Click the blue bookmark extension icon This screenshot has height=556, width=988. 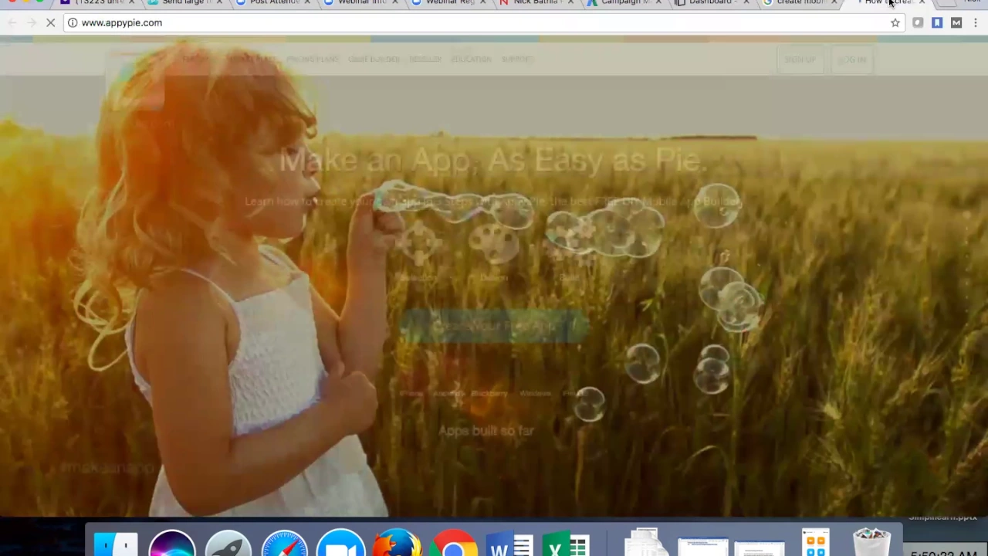[937, 22]
